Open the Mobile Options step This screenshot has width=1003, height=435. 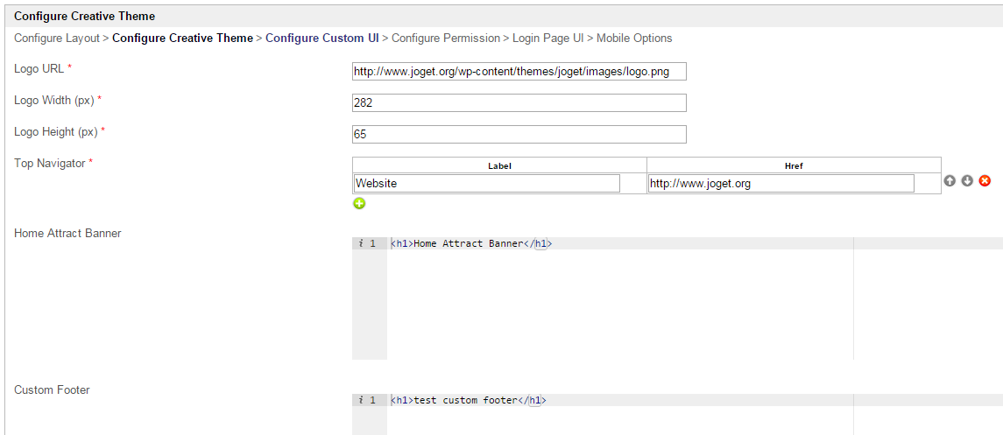(634, 39)
